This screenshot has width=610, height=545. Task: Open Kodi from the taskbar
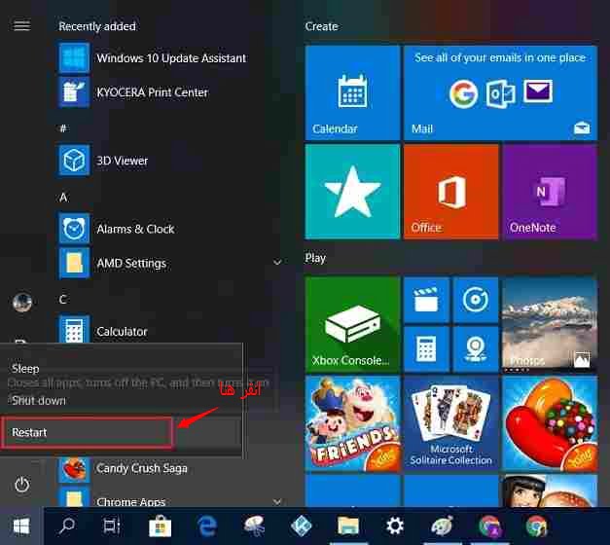tap(302, 527)
